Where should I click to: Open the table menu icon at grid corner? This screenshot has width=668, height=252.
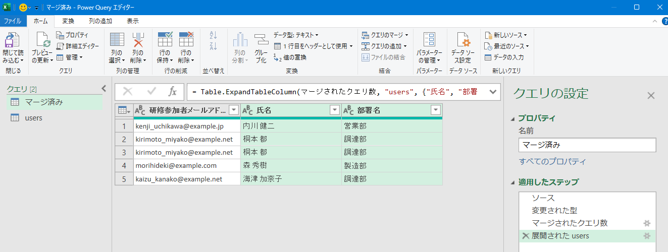[x=124, y=110]
